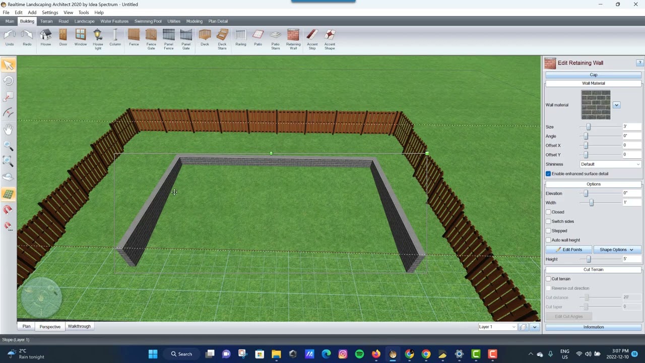
Task: Select the Patio tool
Action: click(x=258, y=38)
